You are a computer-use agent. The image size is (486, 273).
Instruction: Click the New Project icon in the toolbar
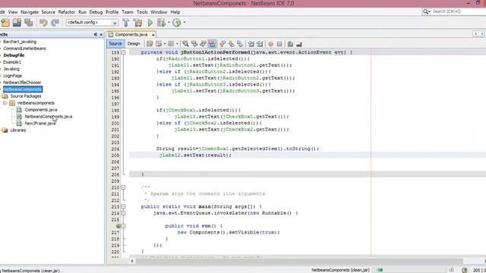5,22
